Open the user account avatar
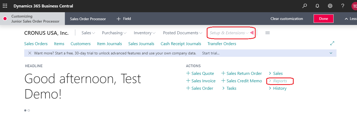The height and width of the screenshot is (116, 357). pos(354,6)
